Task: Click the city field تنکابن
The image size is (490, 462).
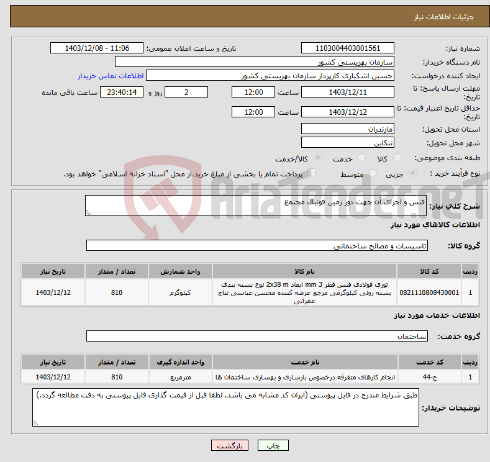Action: [348, 142]
